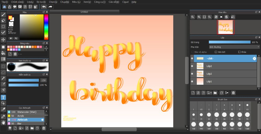Open the Cửa sổ(W) menu
Image resolution: width=261 pixels, height=134 pixels.
tap(114, 2)
